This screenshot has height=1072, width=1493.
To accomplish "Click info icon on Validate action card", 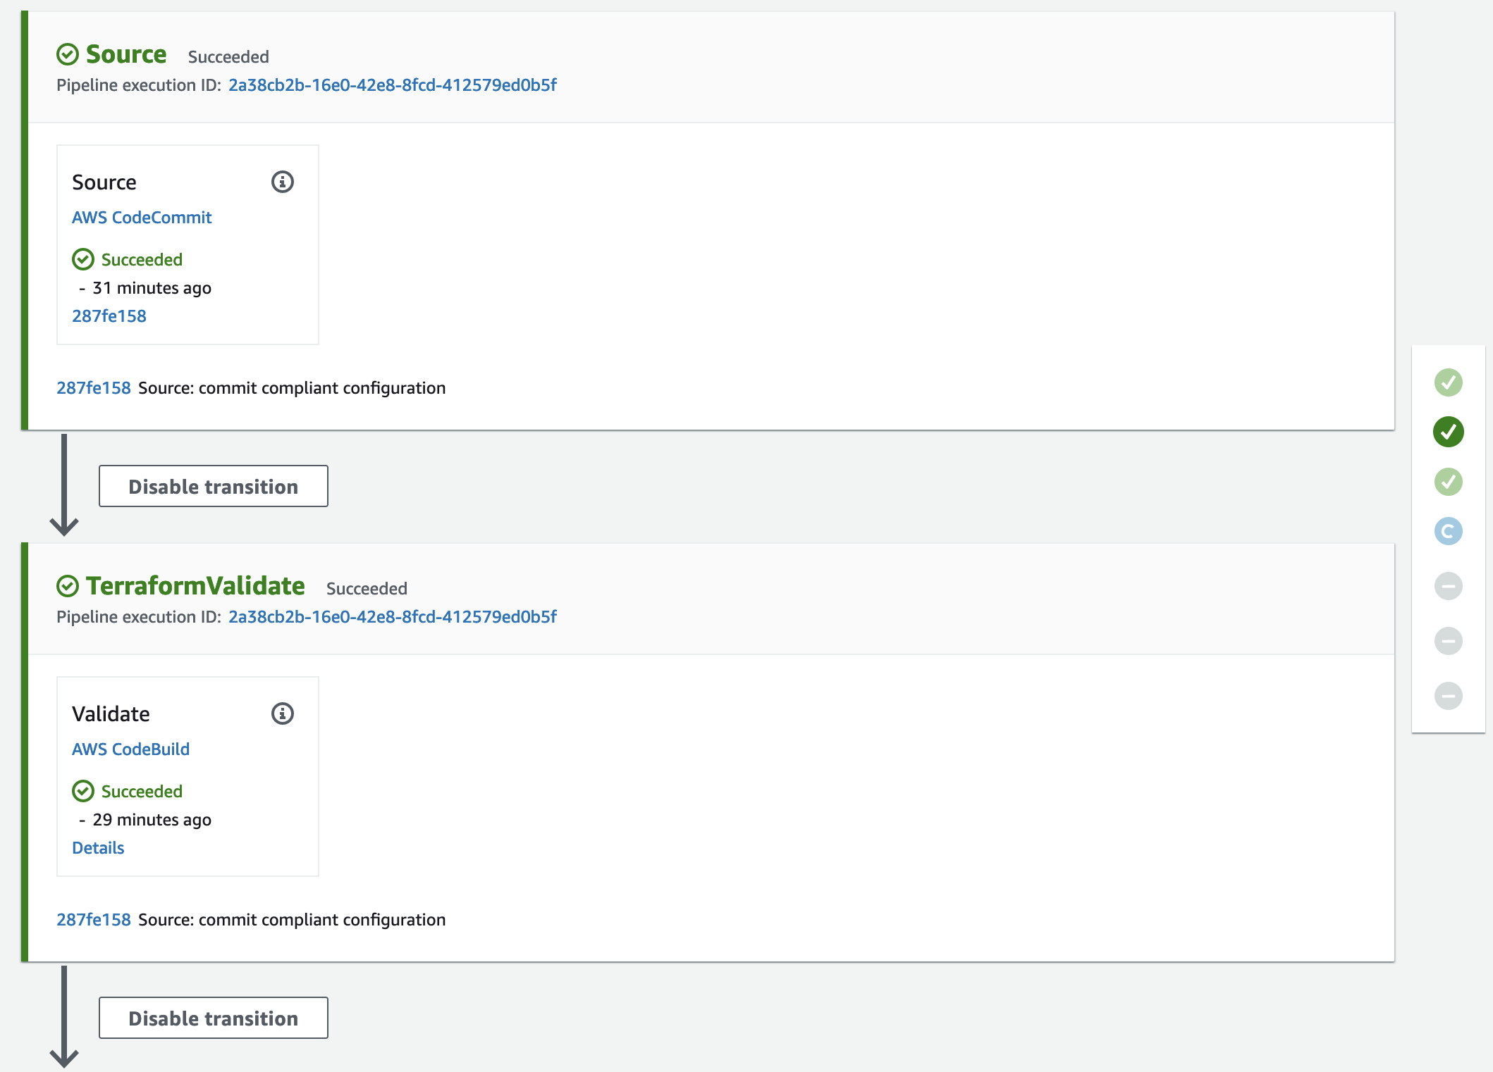I will click(x=283, y=714).
